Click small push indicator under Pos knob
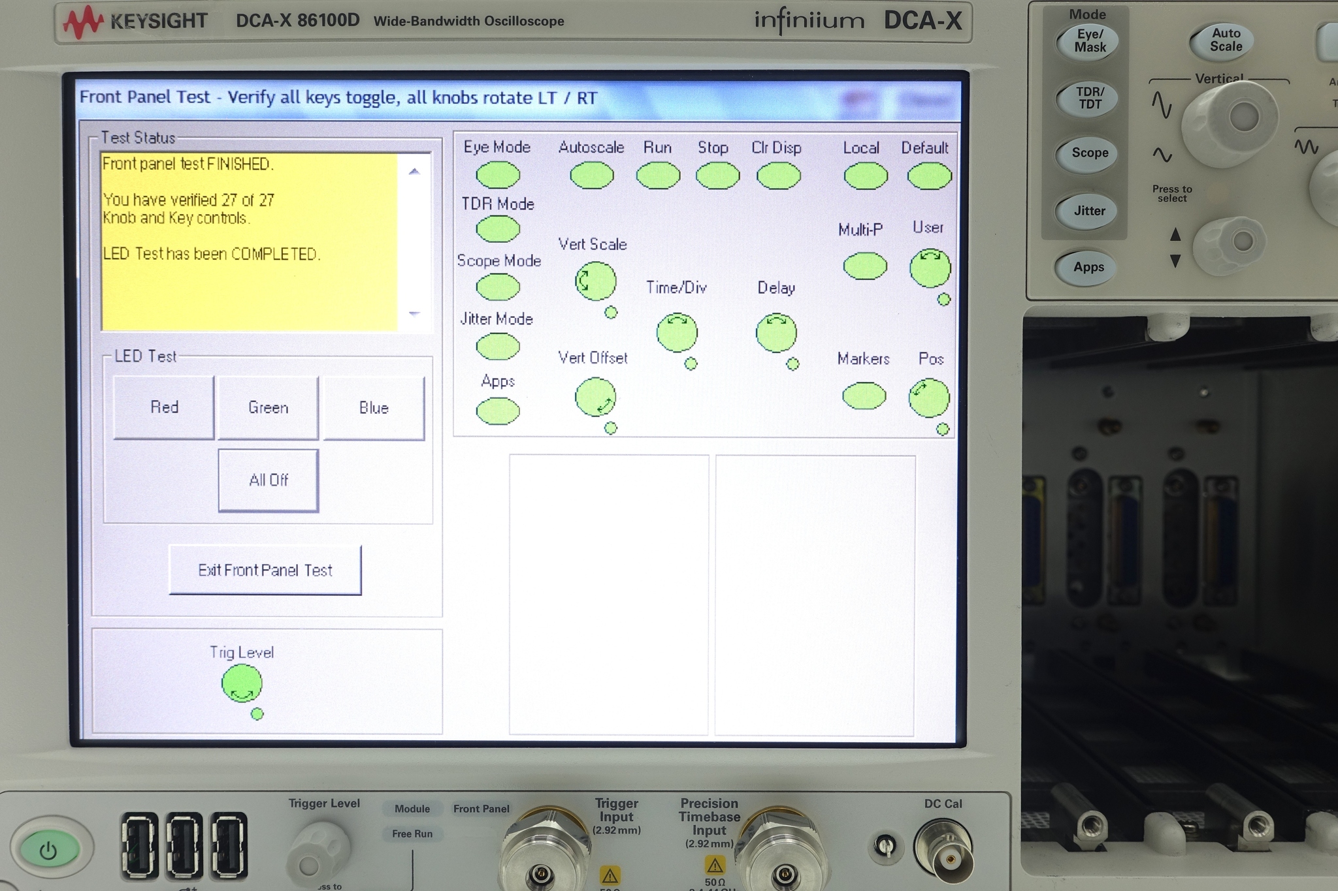The image size is (1338, 891). pyautogui.click(x=943, y=430)
